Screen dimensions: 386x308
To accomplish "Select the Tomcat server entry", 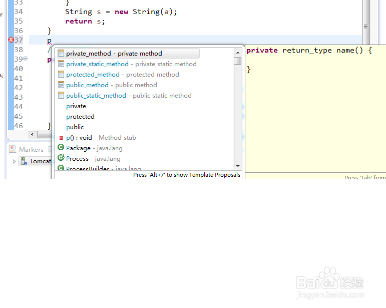I will tap(36, 161).
